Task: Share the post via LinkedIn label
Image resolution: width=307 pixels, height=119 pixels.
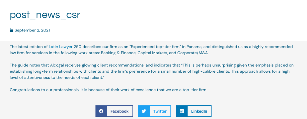Action: 199,111
